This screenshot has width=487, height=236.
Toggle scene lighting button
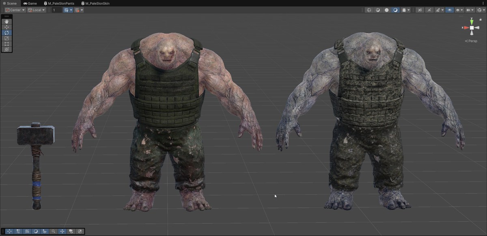pyautogui.click(x=429, y=10)
